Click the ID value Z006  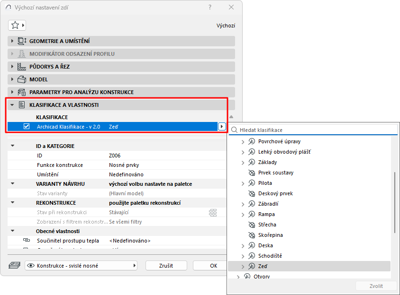[x=115, y=156]
